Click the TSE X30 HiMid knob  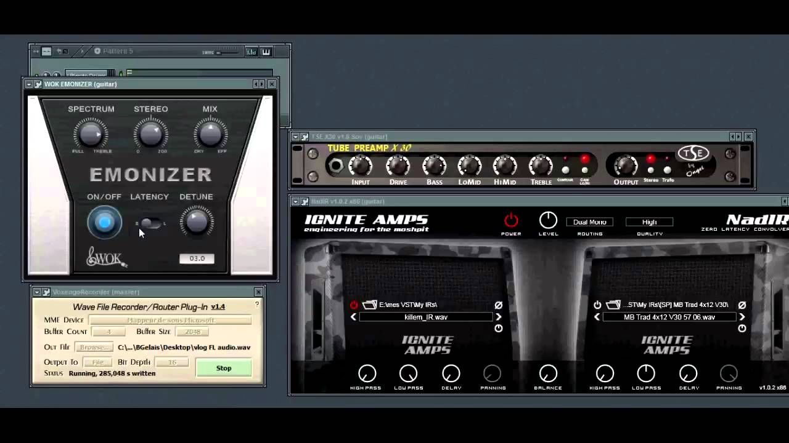pyautogui.click(x=505, y=166)
